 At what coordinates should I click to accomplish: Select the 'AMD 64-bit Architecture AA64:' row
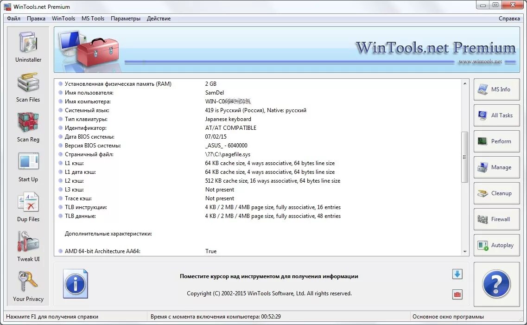point(258,251)
